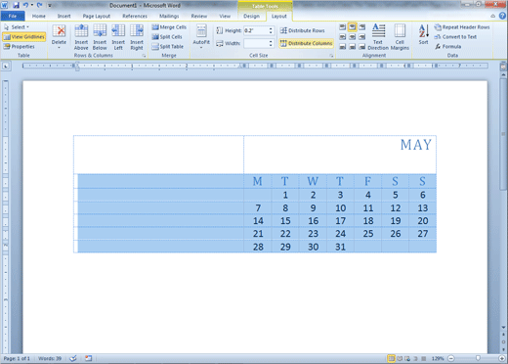Screen dimensions: 508x364
Task: Click the Zoom In plus button
Action: click(x=502, y=358)
